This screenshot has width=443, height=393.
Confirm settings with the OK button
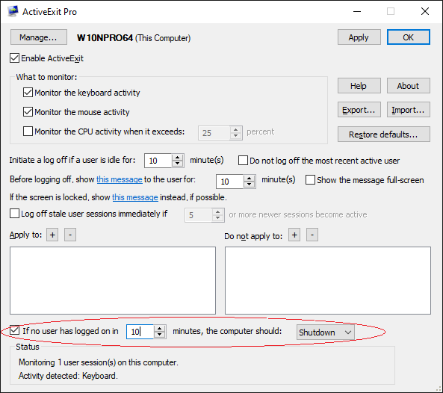pos(408,37)
